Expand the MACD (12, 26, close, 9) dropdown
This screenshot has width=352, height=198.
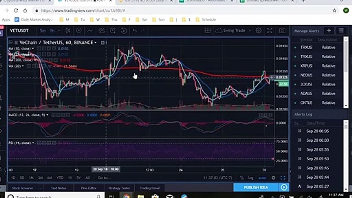(x=47, y=115)
